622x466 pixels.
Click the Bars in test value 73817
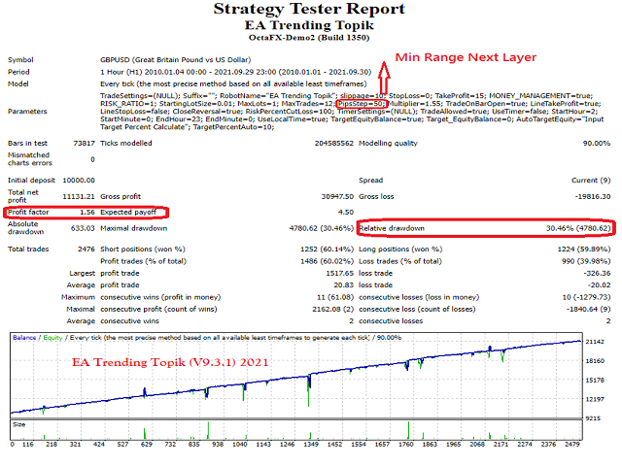[x=85, y=143]
